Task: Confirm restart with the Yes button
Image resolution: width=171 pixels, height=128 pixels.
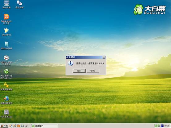Action: click(x=79, y=71)
